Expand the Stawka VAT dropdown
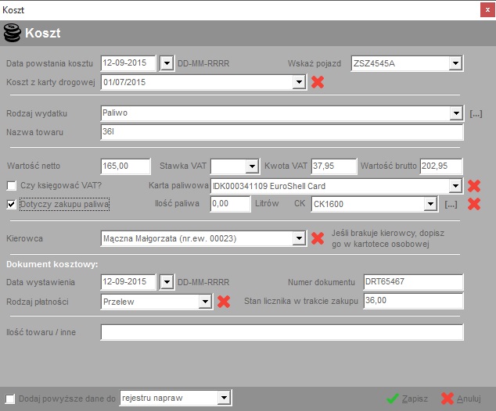The width and height of the screenshot is (496, 411). 251,166
